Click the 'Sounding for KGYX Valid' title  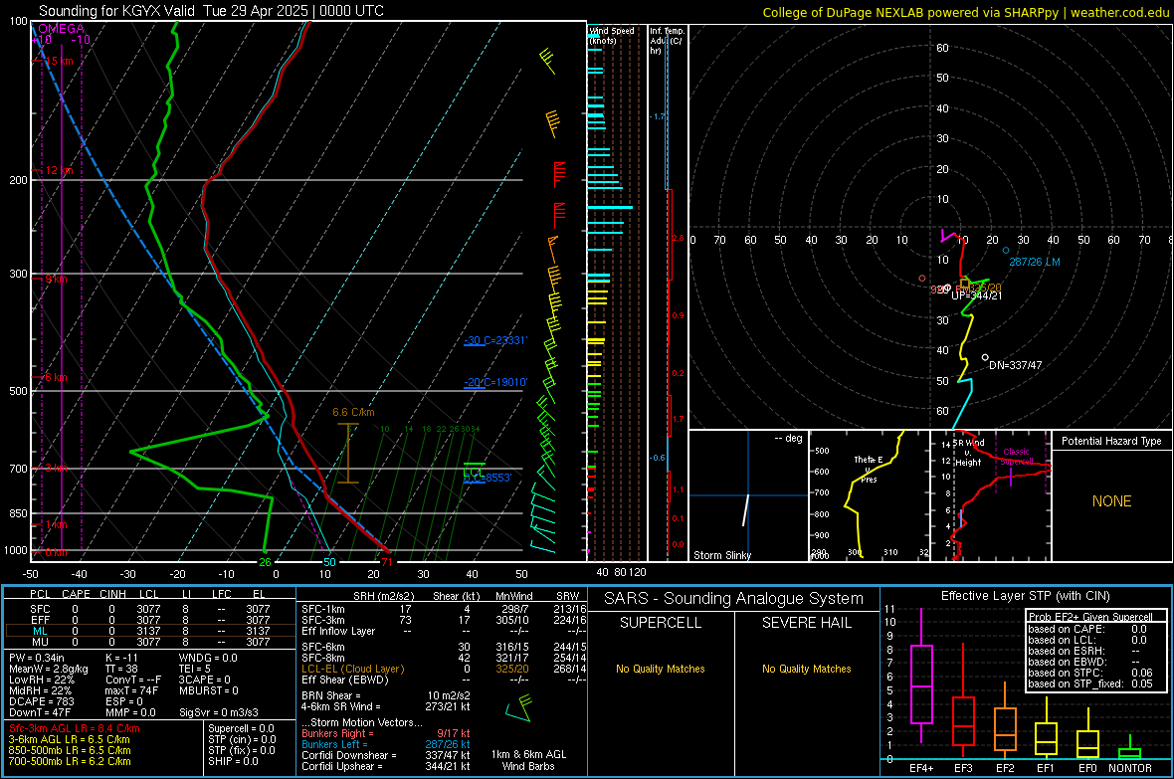coord(116,11)
